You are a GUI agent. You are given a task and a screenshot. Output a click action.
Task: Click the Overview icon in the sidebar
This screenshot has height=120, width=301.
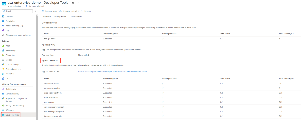[x=3, y=16]
